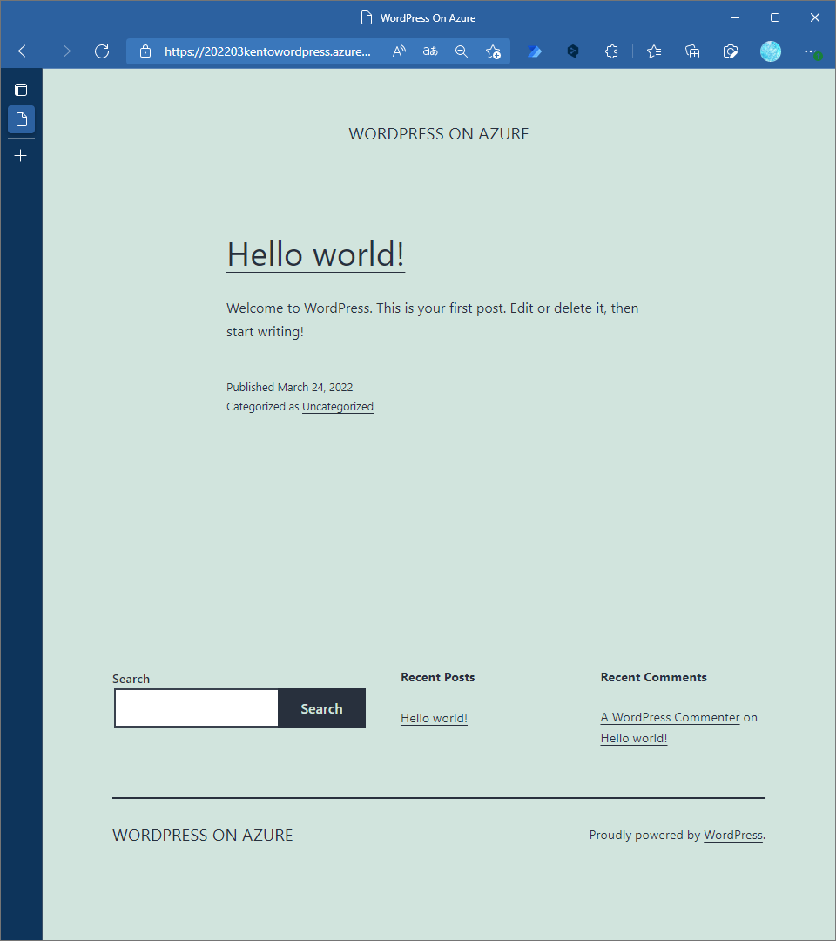The image size is (836, 941).
Task: Open the browser Extensions puzzle icon
Action: 611,51
